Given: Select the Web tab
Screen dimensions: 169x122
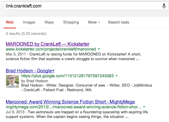Looking at the screenshot, I should pos(10,22).
